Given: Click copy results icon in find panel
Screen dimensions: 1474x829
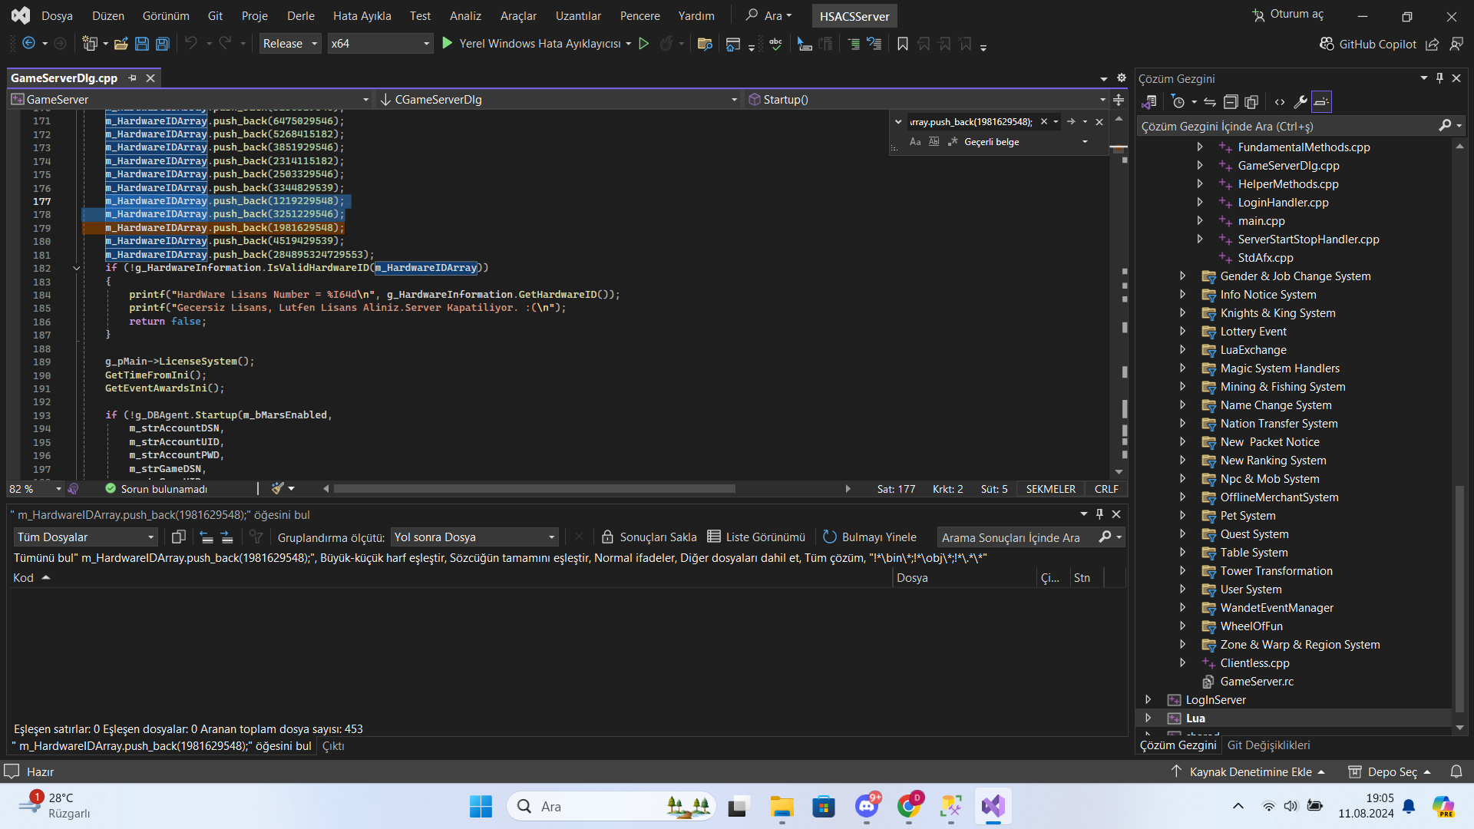Looking at the screenshot, I should tap(179, 537).
